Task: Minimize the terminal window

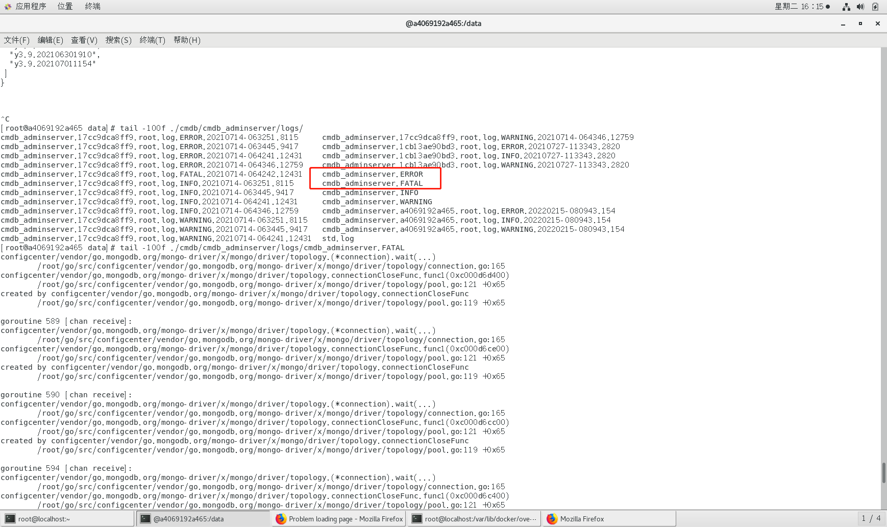Action: [x=843, y=23]
